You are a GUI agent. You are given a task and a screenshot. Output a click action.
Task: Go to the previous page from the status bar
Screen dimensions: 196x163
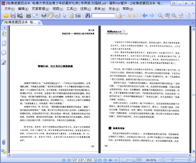pyautogui.click(x=69, y=160)
